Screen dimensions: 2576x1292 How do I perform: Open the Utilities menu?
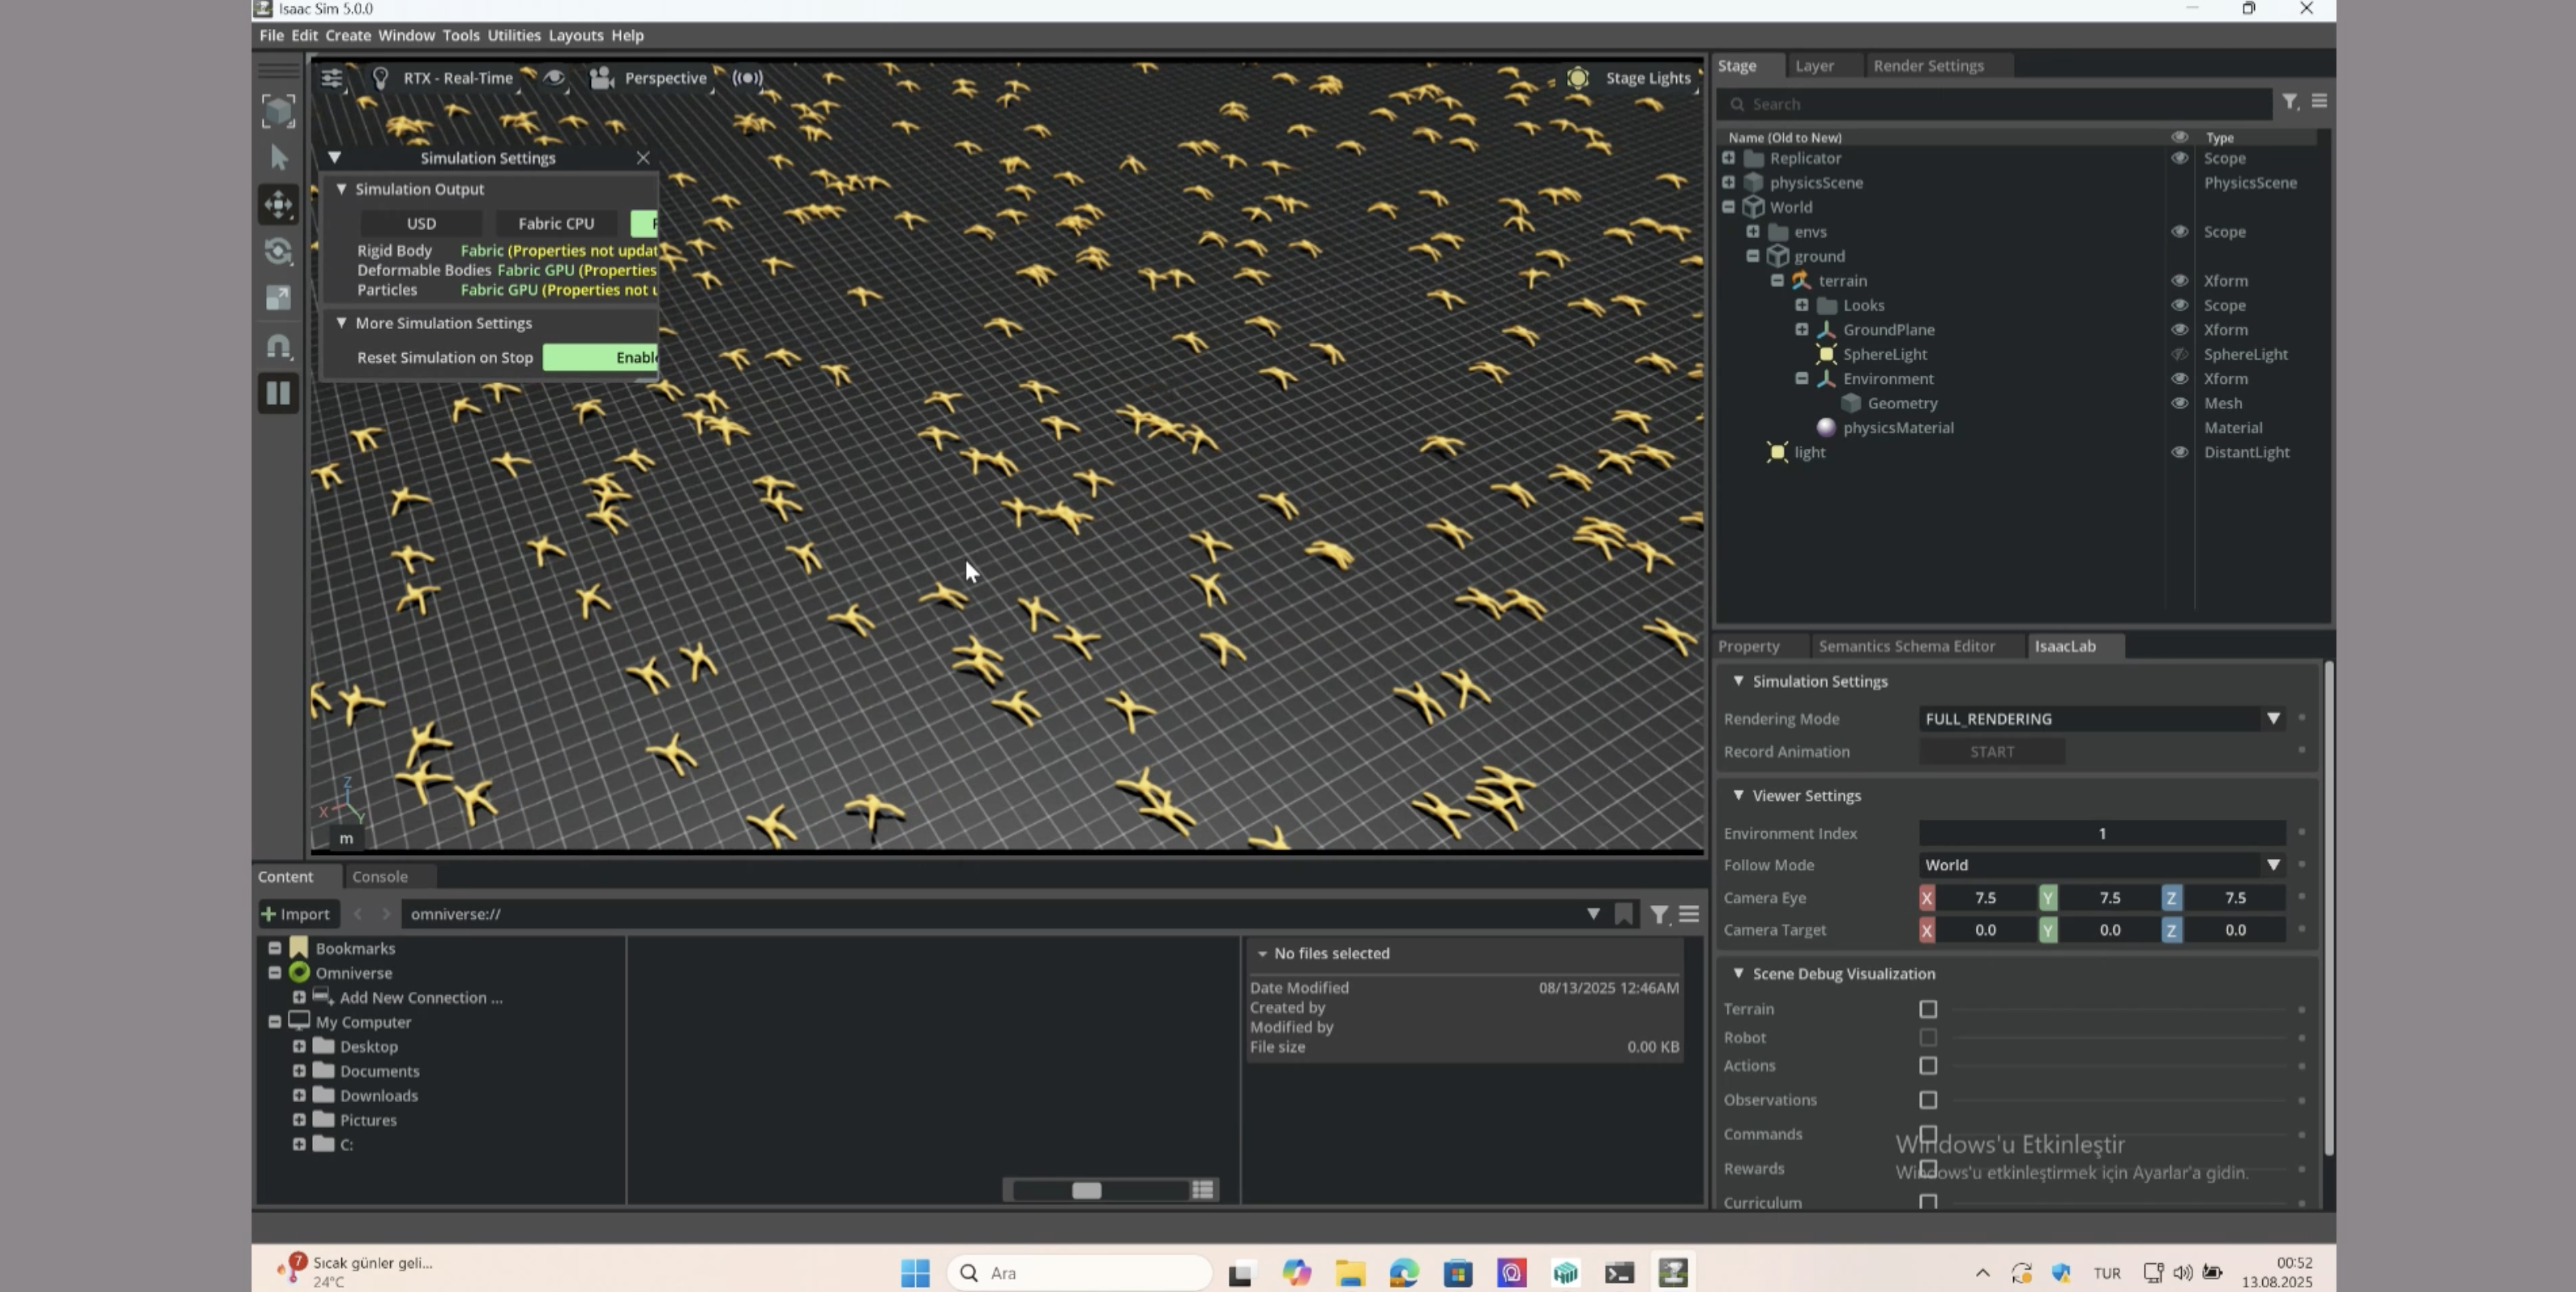(513, 35)
